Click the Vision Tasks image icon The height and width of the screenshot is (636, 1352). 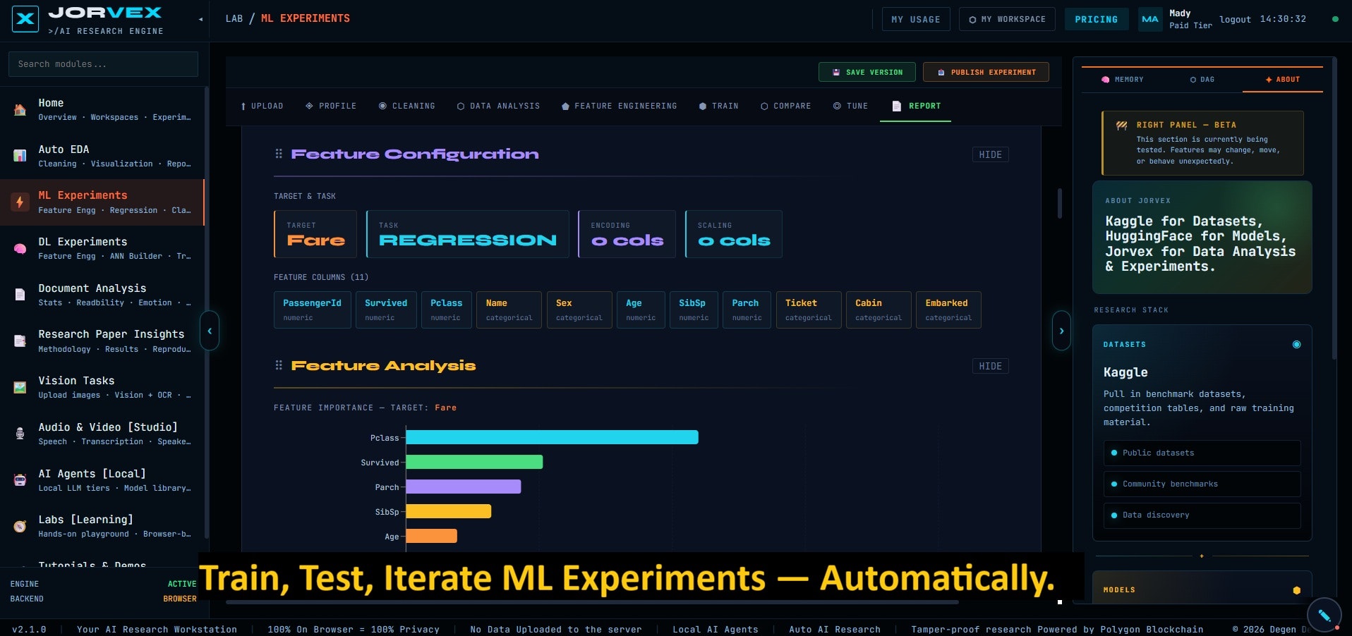pos(20,387)
